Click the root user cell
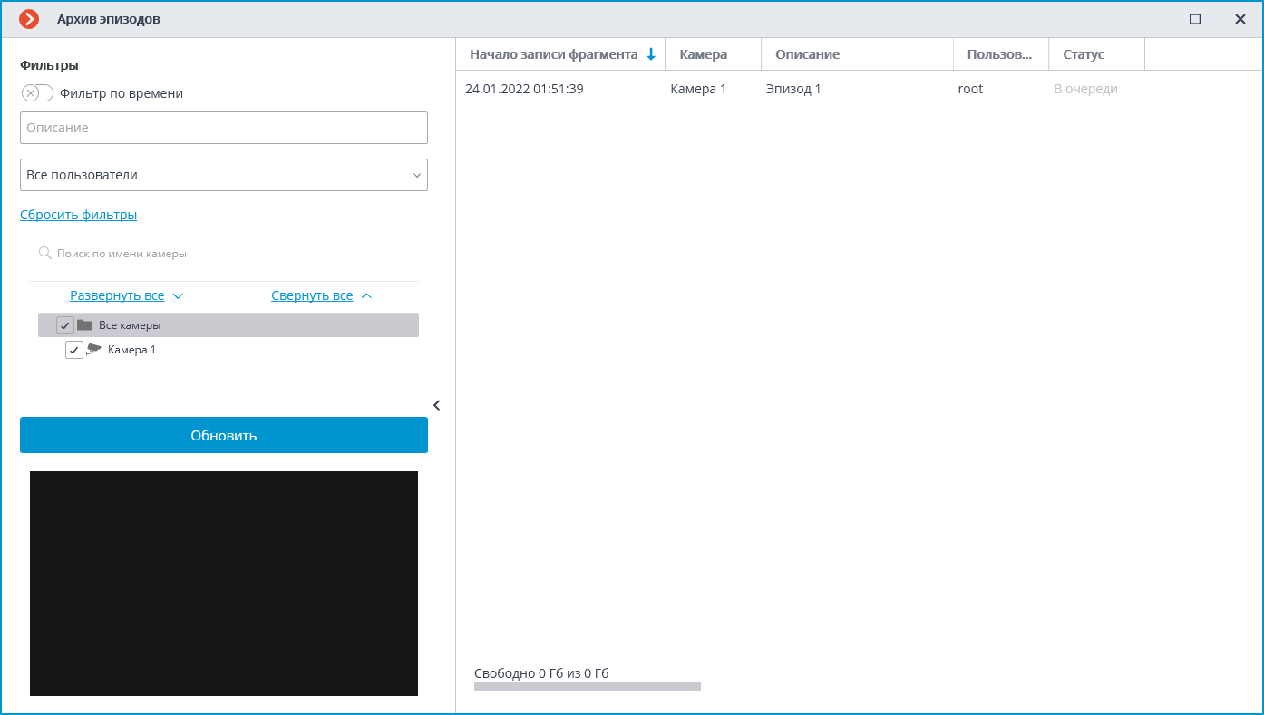 970,89
